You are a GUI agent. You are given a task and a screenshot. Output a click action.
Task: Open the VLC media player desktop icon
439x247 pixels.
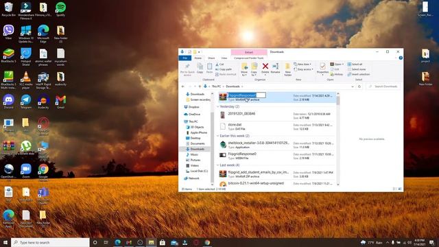click(x=26, y=80)
